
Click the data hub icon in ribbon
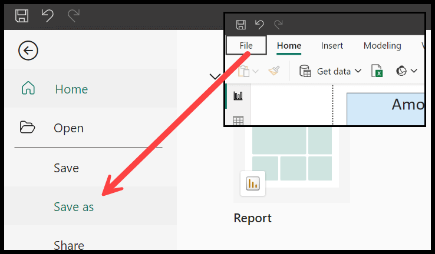[x=401, y=71]
